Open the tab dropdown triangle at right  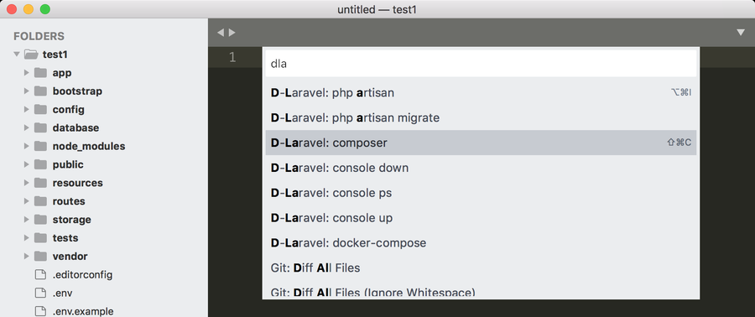(x=741, y=33)
